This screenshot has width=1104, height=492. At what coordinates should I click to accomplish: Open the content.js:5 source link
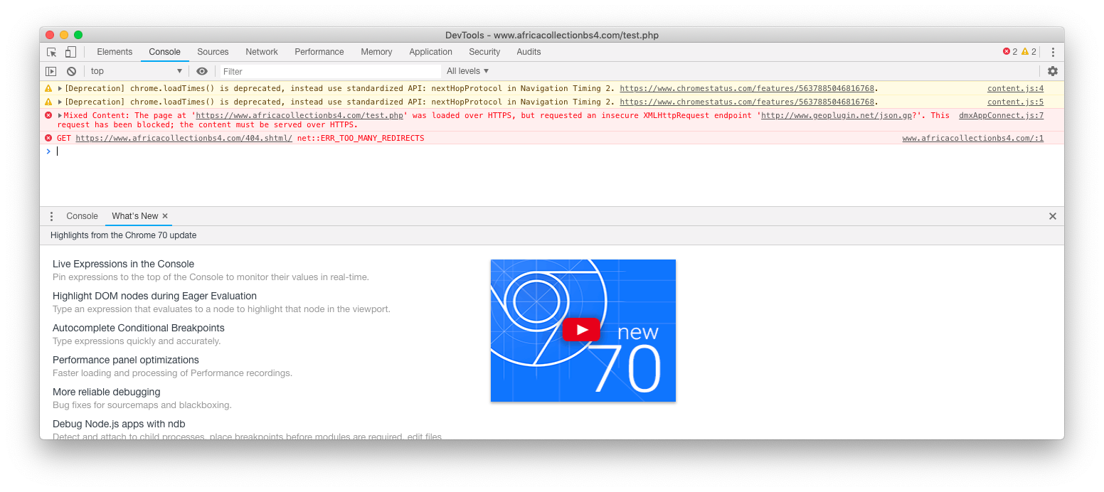(x=1015, y=102)
